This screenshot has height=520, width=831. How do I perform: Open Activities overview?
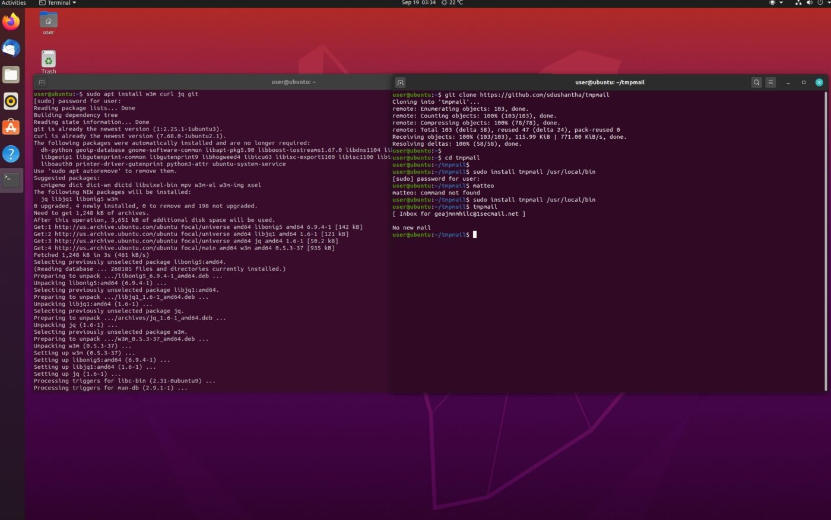pos(13,2)
